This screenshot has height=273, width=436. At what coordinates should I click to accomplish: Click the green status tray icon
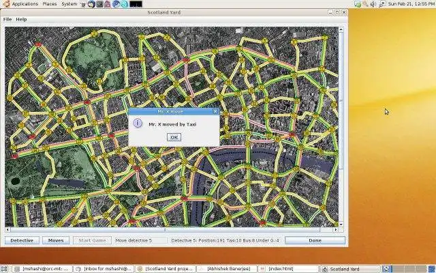(358, 4)
